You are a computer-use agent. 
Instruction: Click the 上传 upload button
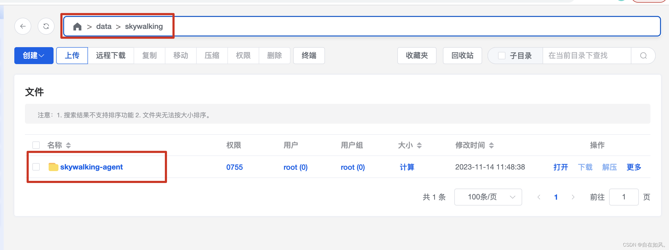pyautogui.click(x=72, y=56)
